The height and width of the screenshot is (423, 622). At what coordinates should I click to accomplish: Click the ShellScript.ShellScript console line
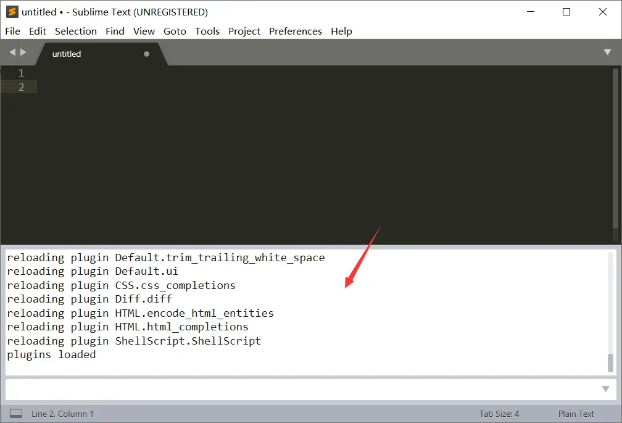134,341
